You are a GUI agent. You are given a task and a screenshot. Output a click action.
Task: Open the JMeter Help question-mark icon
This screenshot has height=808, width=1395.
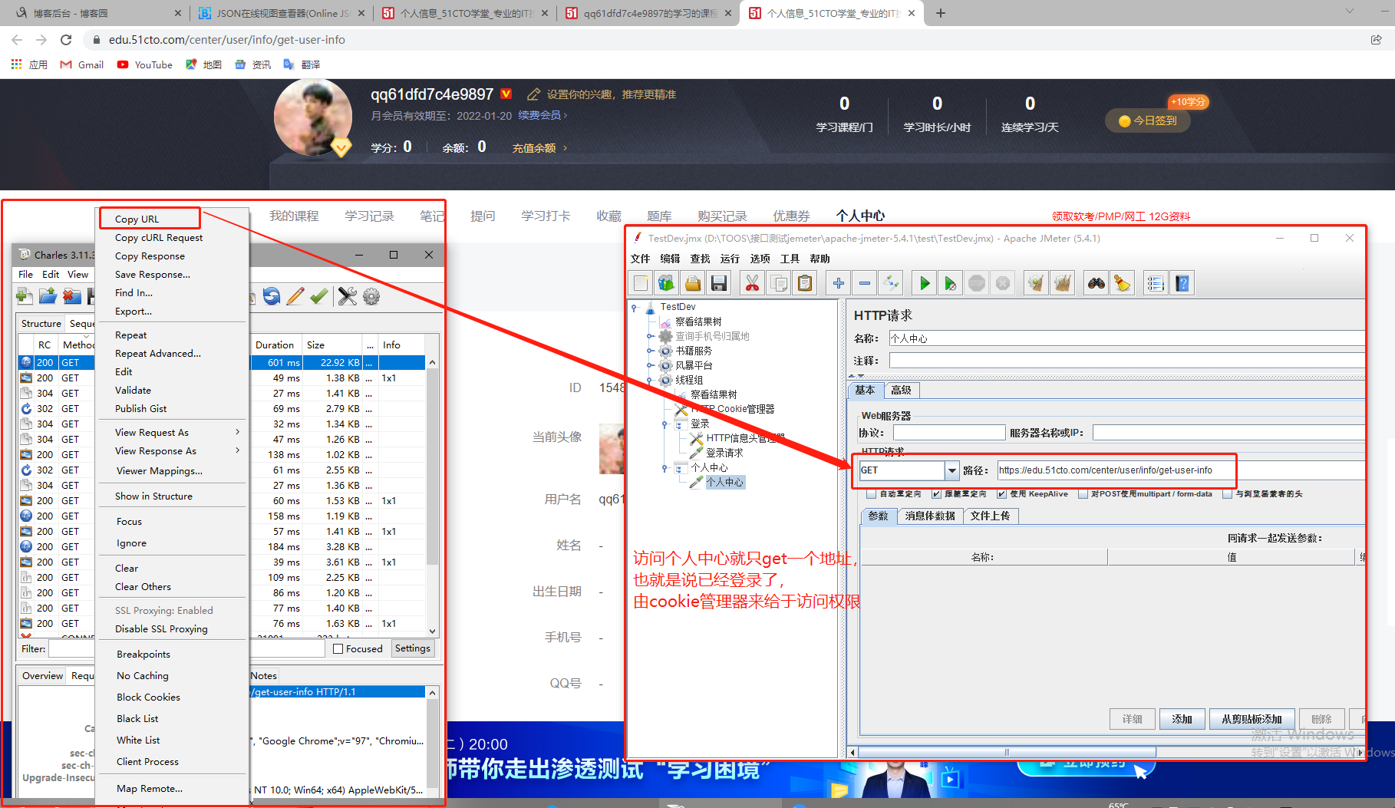tap(1182, 284)
